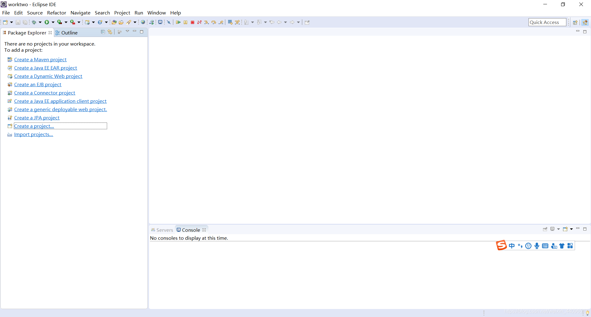Image resolution: width=591 pixels, height=317 pixels.
Task: Click the green Run button icon
Action: coord(47,22)
